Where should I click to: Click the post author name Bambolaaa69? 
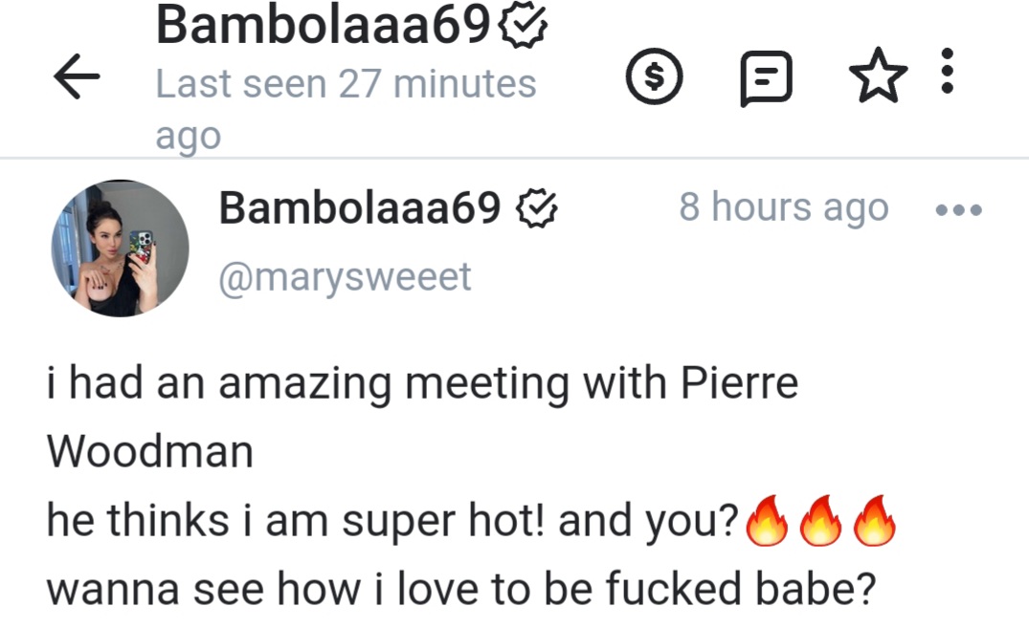click(360, 207)
